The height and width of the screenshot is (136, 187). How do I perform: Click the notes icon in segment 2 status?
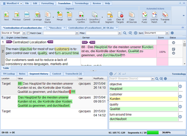pyautogui.click(x=174, y=49)
